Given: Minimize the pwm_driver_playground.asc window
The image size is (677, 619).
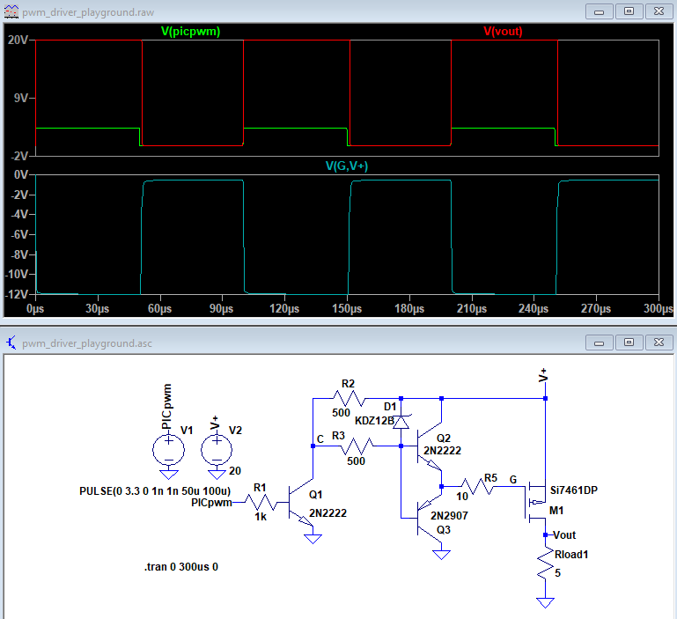Looking at the screenshot, I should [599, 343].
